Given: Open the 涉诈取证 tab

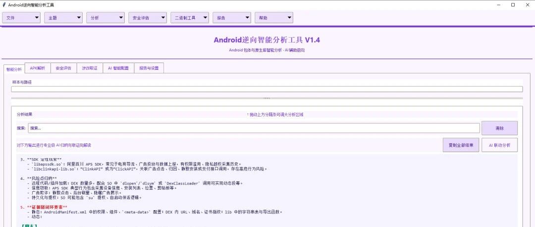Looking at the screenshot, I should coord(89,68).
